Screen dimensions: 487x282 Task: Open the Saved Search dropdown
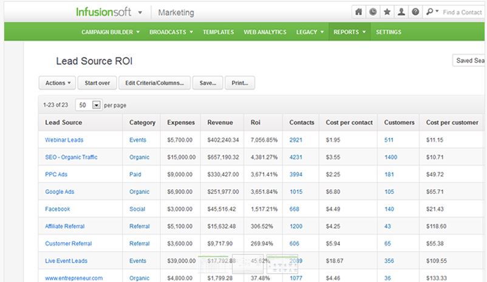pyautogui.click(x=469, y=61)
